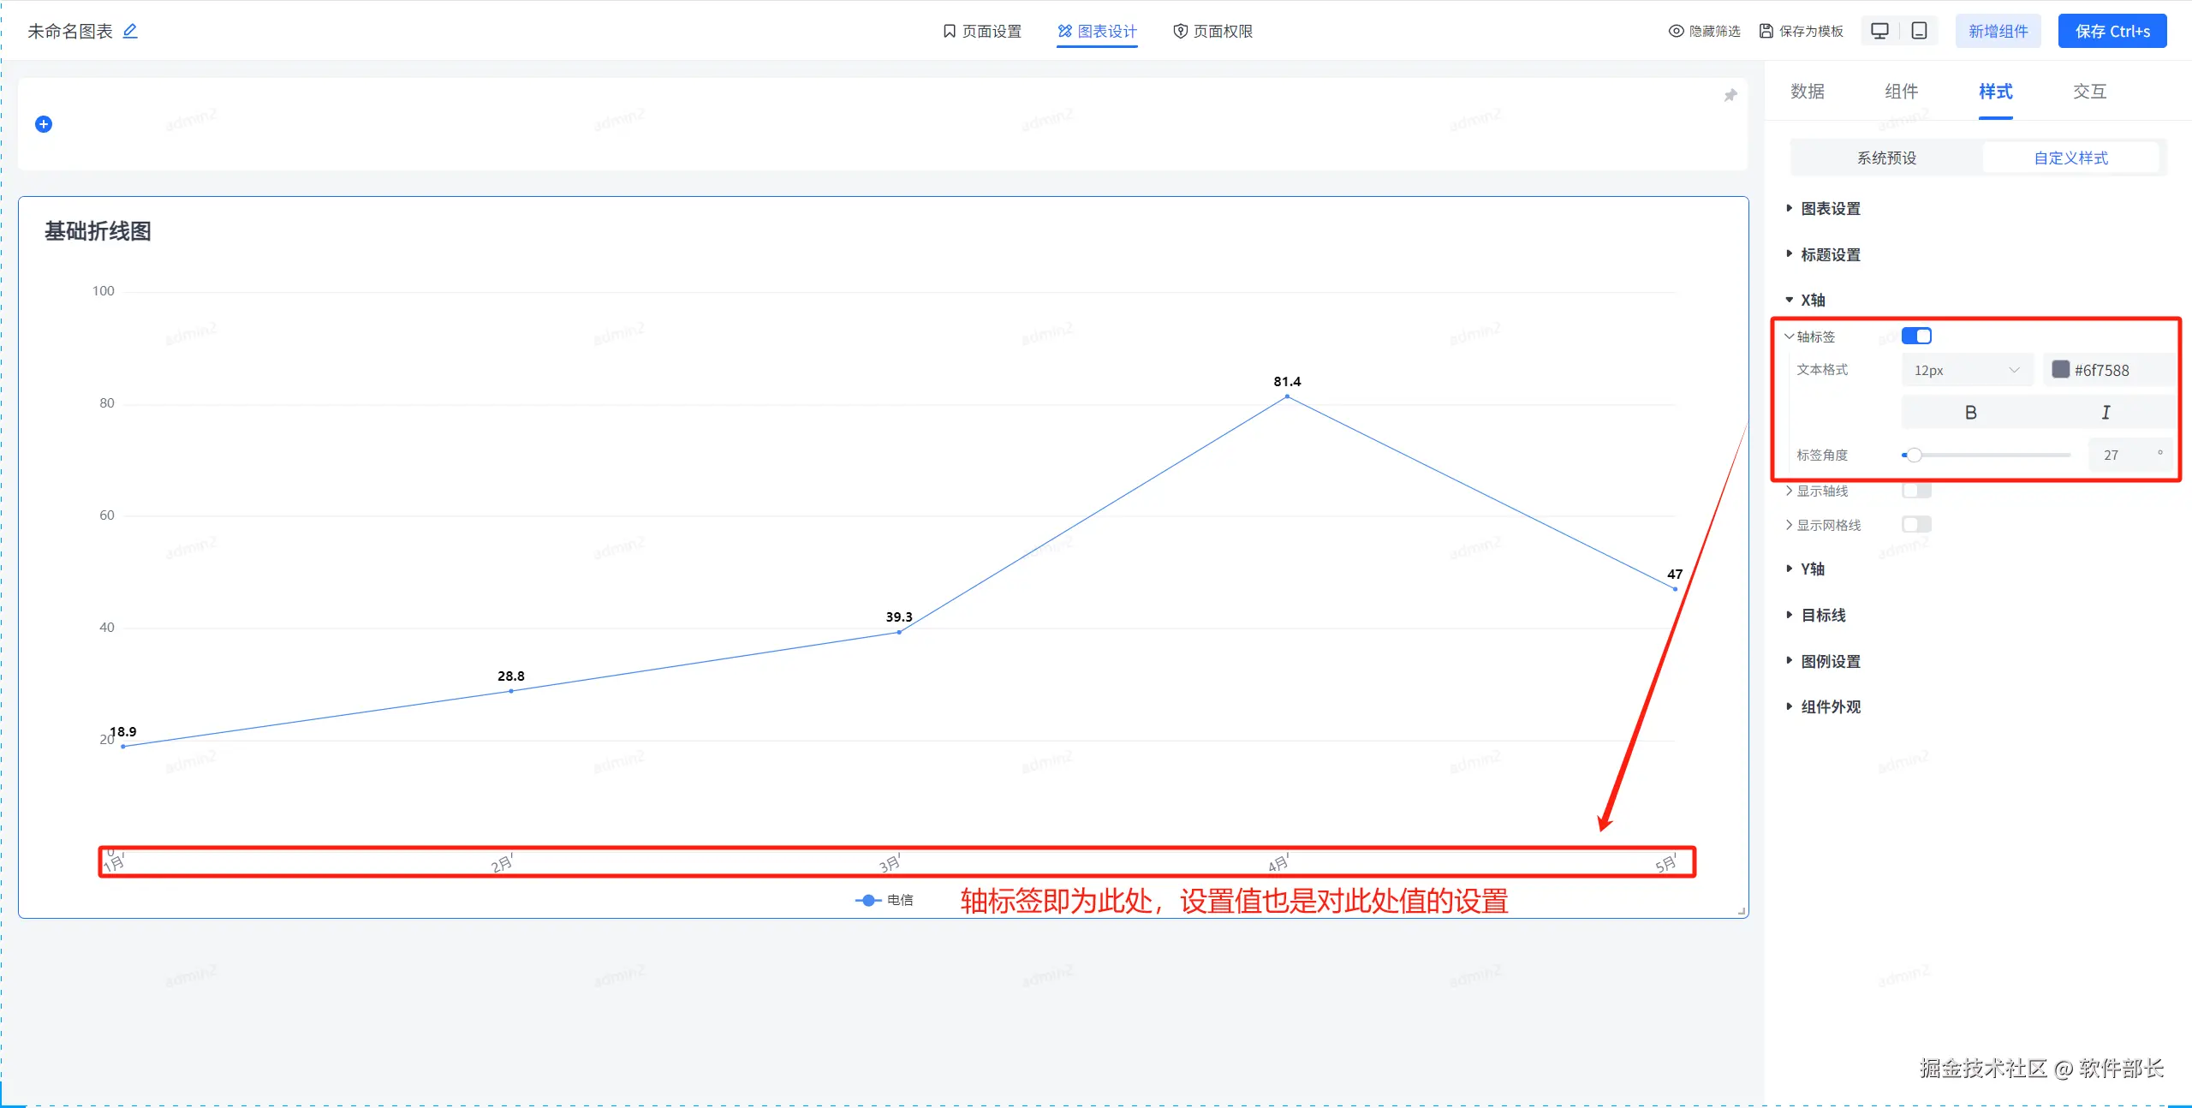Click the pencil edit icon beside chart name

(x=130, y=31)
